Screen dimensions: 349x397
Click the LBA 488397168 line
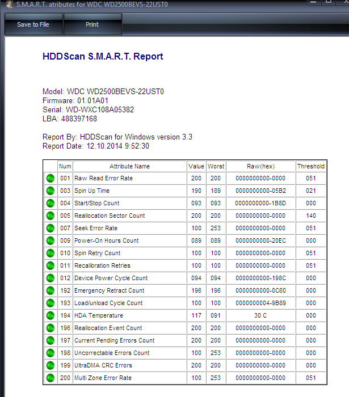(70, 119)
